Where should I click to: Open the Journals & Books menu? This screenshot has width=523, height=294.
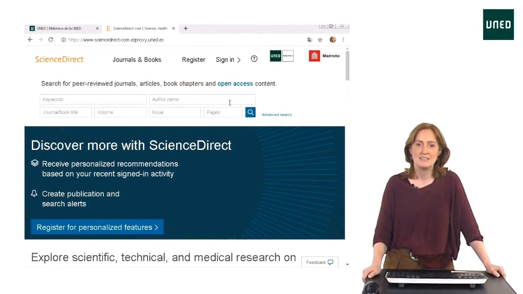point(137,60)
